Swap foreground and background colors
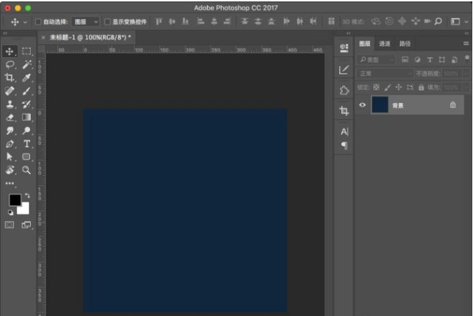The image size is (473, 316). point(27,195)
